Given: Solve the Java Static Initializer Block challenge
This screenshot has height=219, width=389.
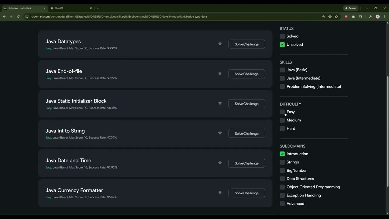Looking at the screenshot, I should (x=246, y=104).
